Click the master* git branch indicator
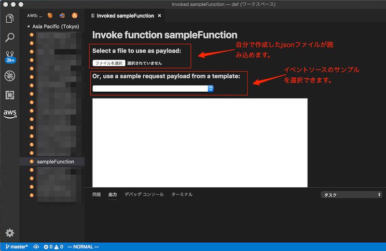The image size is (386, 251). click(16, 247)
